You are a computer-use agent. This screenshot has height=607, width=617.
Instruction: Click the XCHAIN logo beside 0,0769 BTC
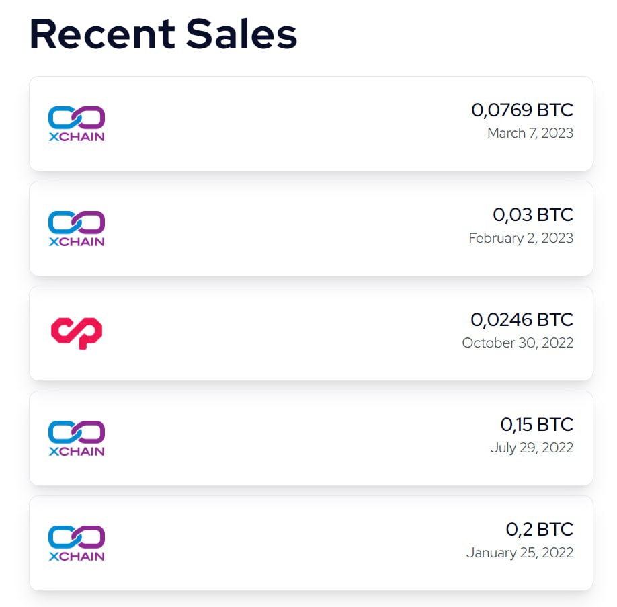click(77, 124)
